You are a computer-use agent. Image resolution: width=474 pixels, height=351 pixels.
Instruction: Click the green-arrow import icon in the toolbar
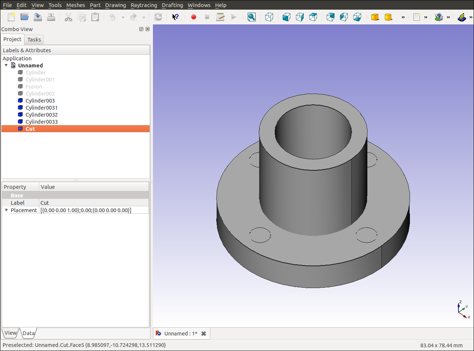click(x=439, y=17)
